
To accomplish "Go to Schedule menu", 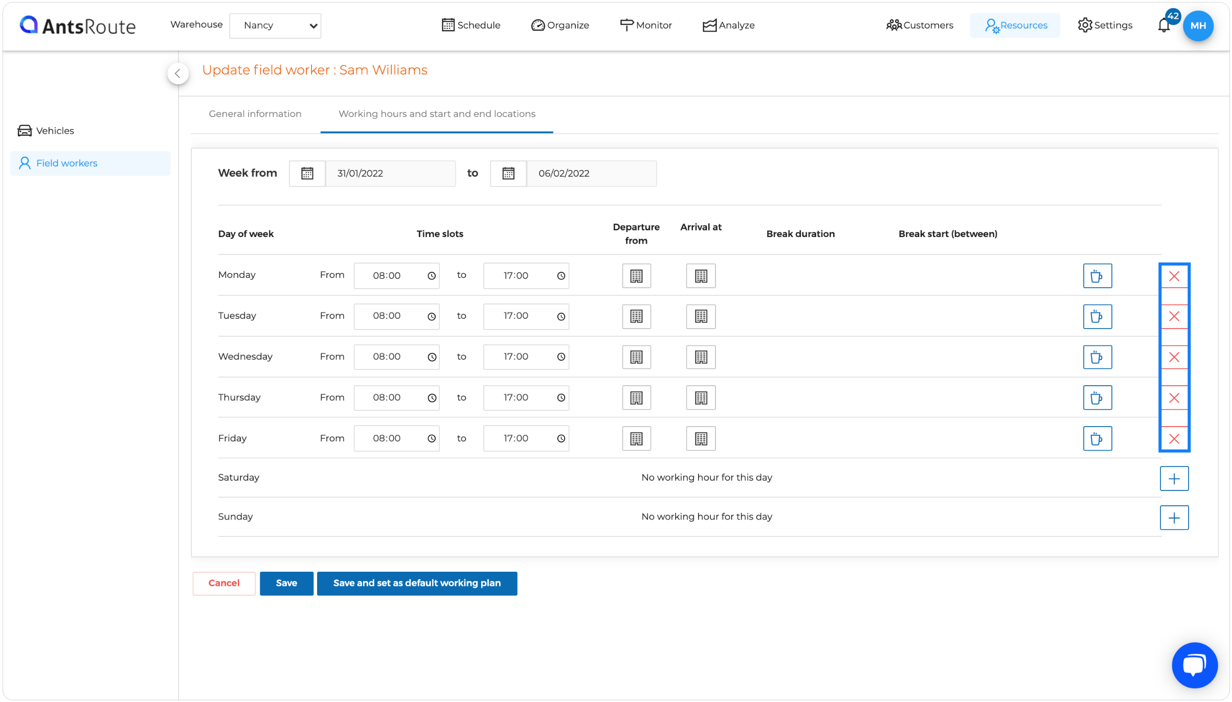I will (x=471, y=25).
